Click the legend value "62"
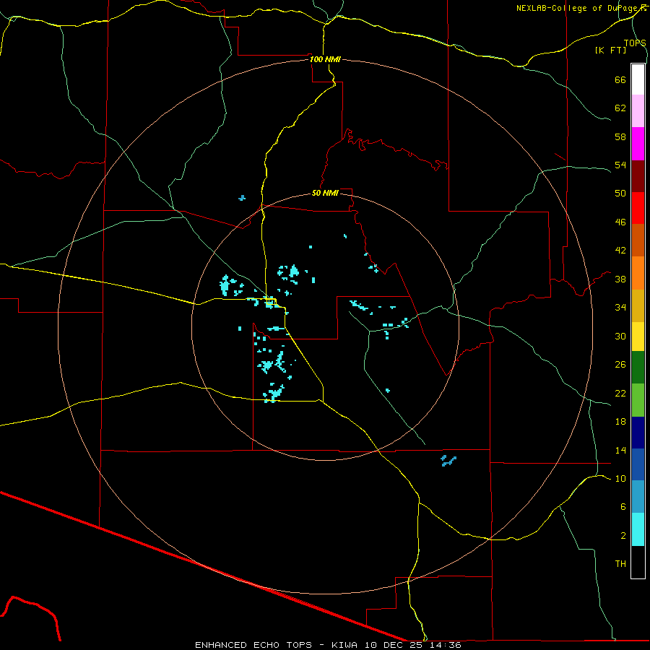Screen dimensions: 650x650 [x=620, y=108]
